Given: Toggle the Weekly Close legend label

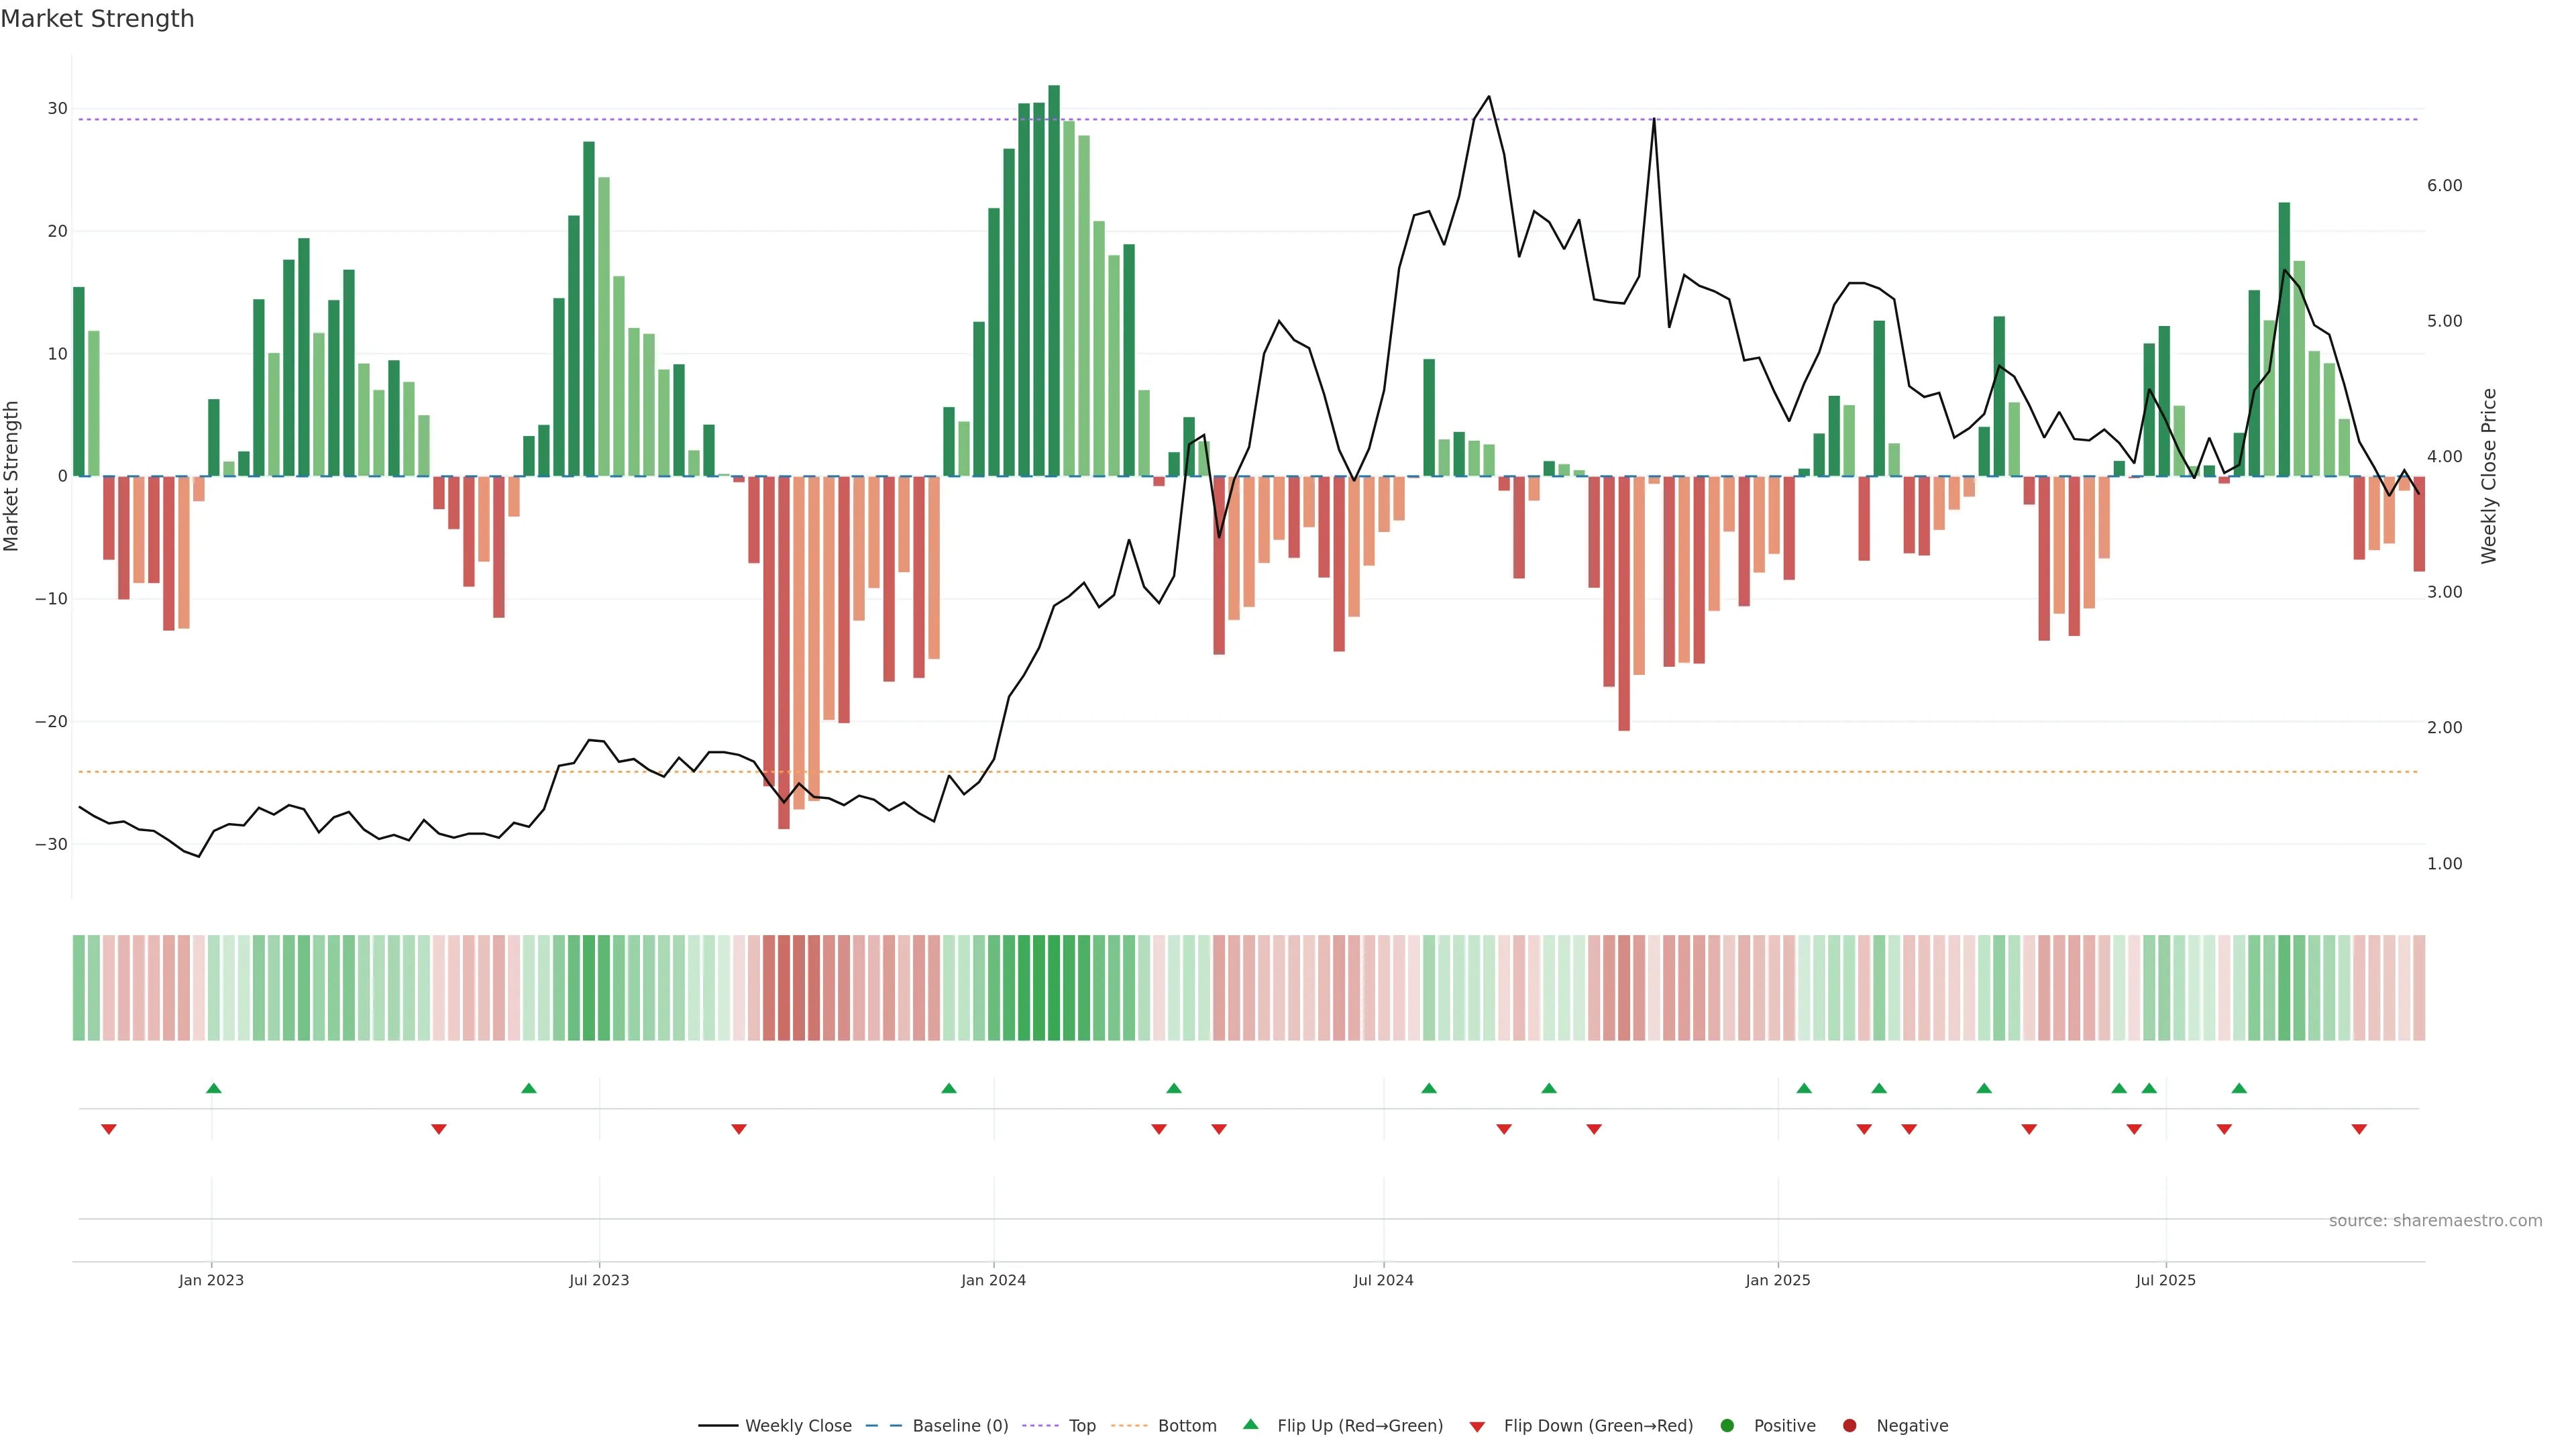Looking at the screenshot, I should click(798, 1426).
